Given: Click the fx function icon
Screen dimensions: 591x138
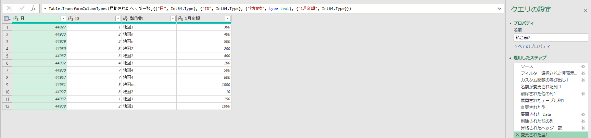Looking at the screenshot, I should pyautogui.click(x=34, y=8).
